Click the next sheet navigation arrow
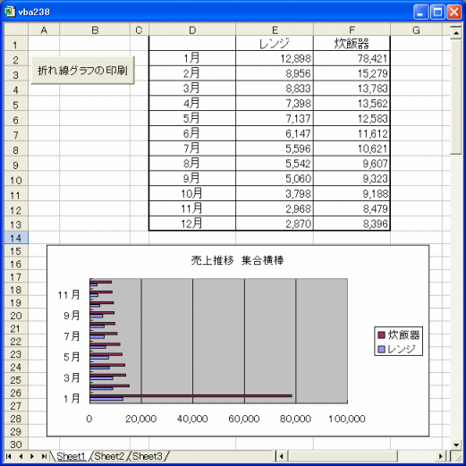 [x=32, y=456]
